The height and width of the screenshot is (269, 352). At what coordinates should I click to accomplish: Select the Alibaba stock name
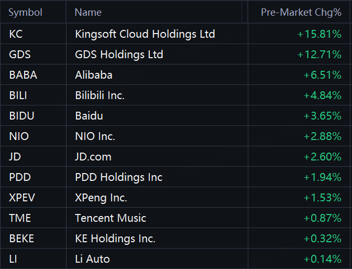click(94, 75)
